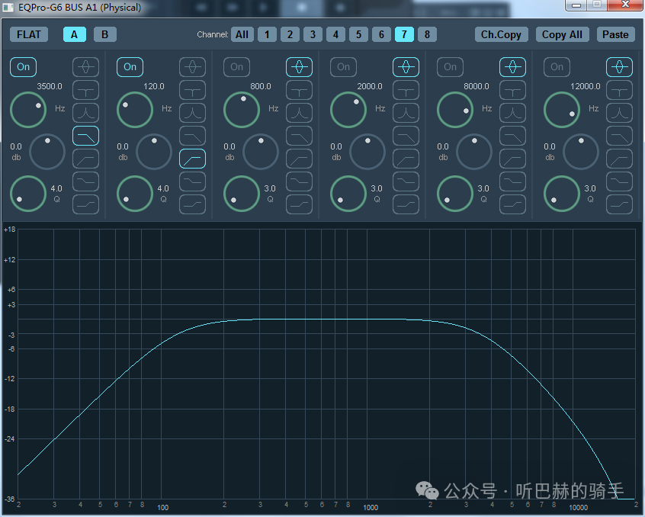Select low-pass filter on the 2000 Hz band
This screenshot has width=645, height=517.
point(406,136)
